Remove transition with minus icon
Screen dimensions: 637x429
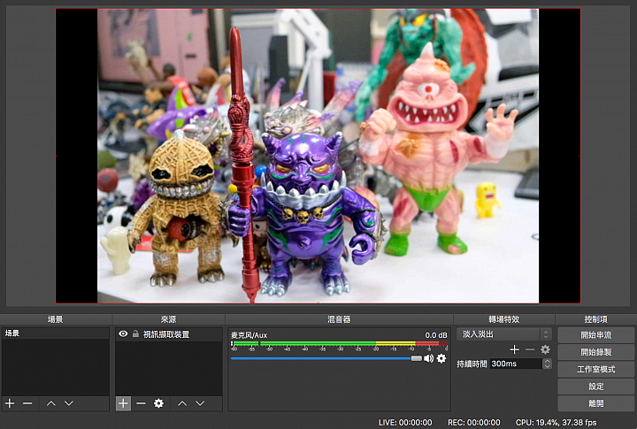click(x=530, y=349)
